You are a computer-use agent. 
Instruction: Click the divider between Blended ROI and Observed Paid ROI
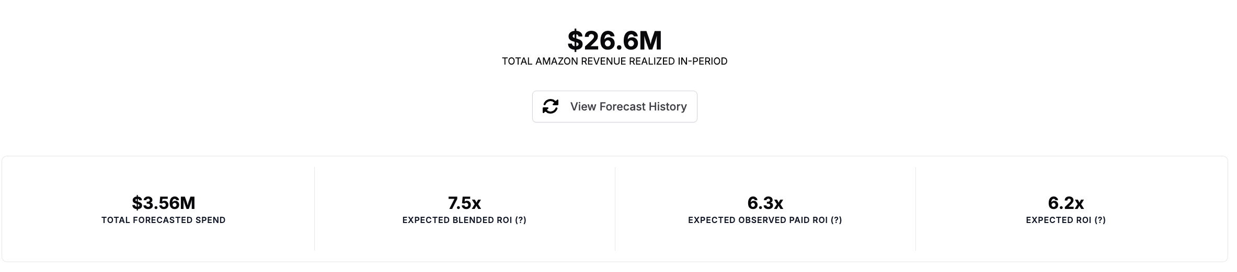click(x=615, y=209)
